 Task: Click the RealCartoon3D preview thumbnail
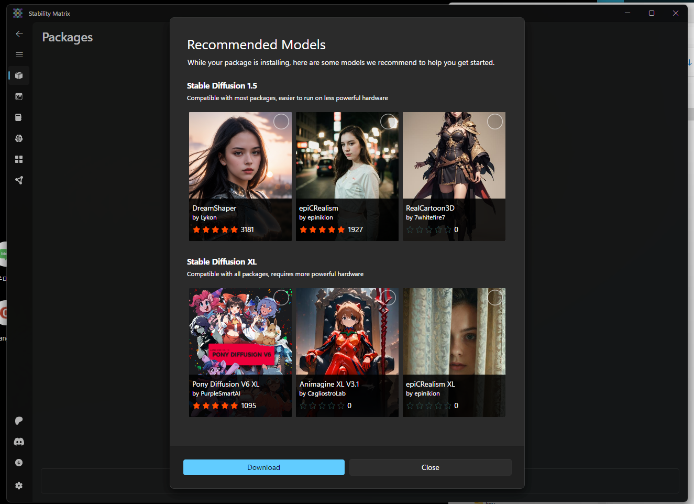(x=454, y=155)
